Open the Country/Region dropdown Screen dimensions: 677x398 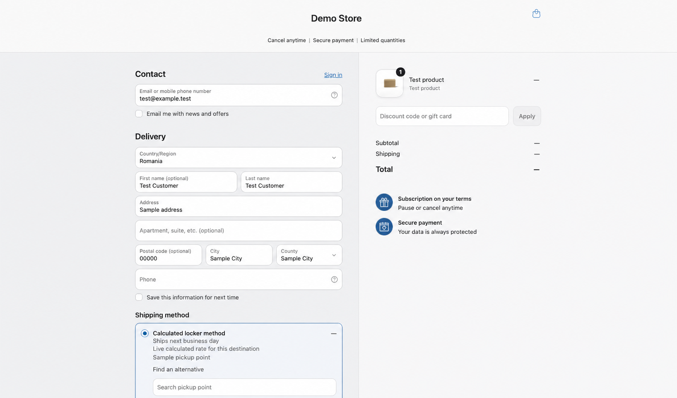pyautogui.click(x=239, y=158)
